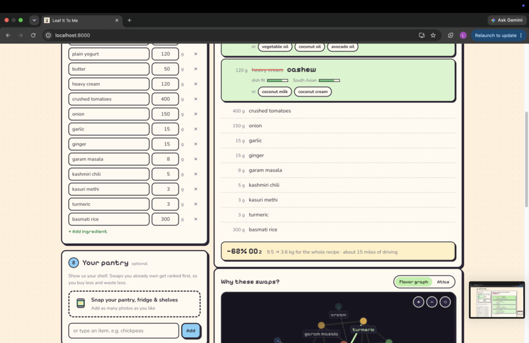Click Snap your pantry upload area
The image size is (529, 343).
pyautogui.click(x=135, y=304)
